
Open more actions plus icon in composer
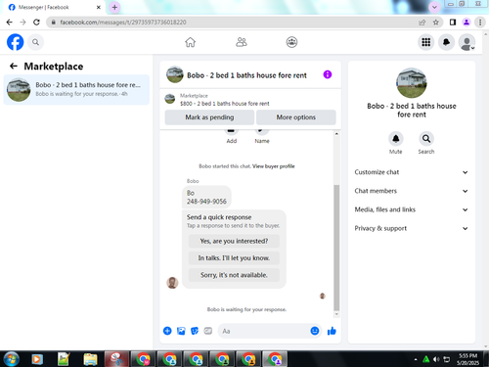pyautogui.click(x=167, y=331)
